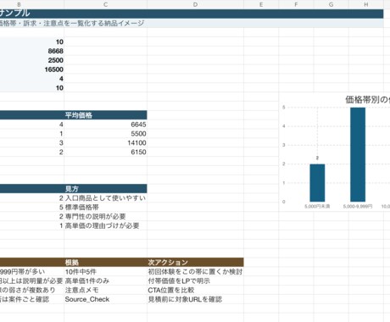Click the は案件ごと確認 cell

point(32,299)
